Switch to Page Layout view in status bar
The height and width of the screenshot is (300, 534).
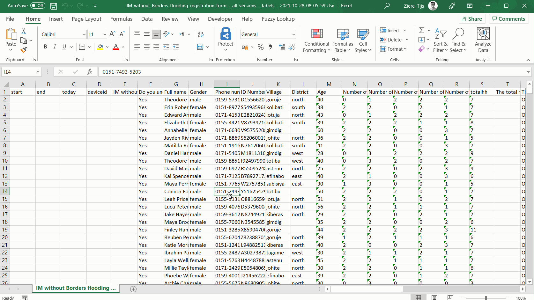click(434, 297)
